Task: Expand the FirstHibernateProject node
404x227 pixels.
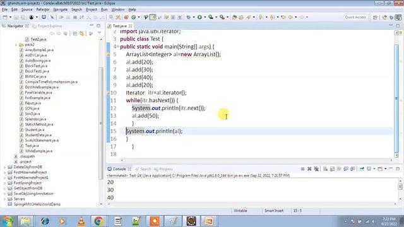Action: click(x=4, y=172)
